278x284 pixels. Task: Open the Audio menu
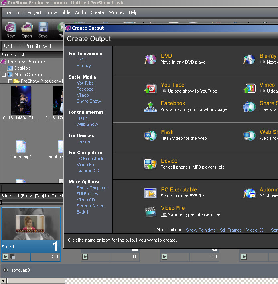tap(81, 12)
